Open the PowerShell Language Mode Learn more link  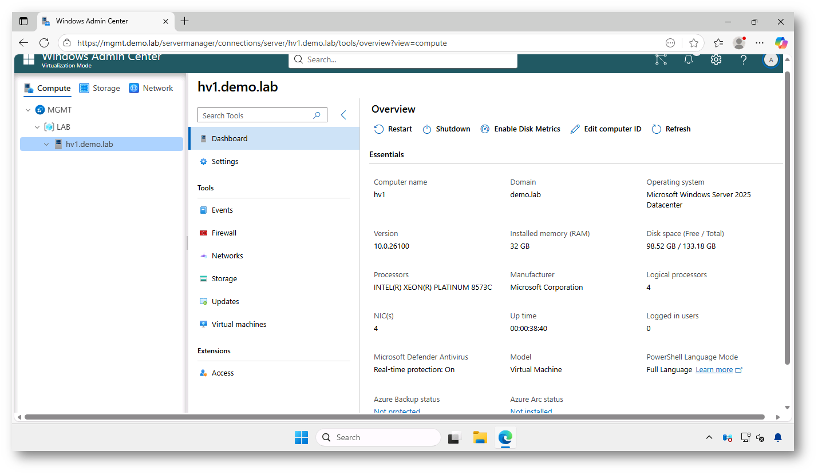click(x=714, y=369)
